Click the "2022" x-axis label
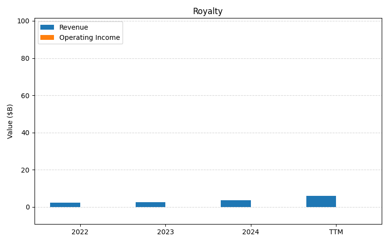 click(80, 232)
